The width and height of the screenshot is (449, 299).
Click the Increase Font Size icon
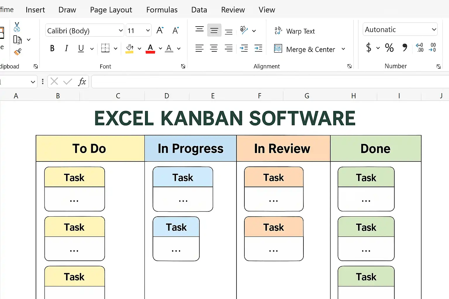(160, 30)
